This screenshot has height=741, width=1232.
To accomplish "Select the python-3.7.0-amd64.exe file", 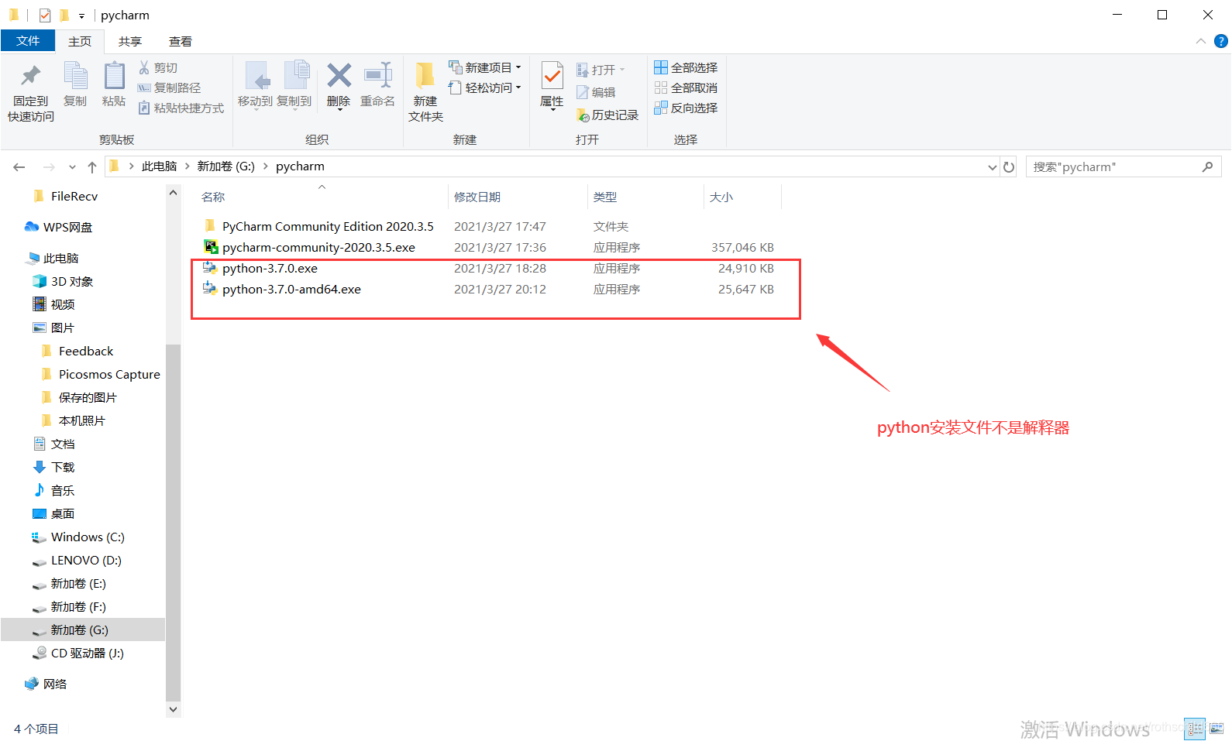I will (291, 290).
